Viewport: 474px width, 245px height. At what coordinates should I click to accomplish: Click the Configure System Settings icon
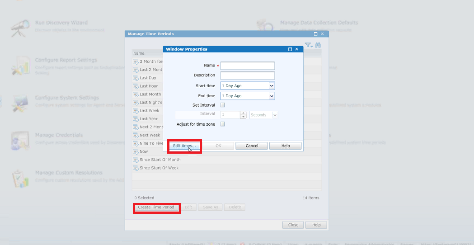coord(20,103)
